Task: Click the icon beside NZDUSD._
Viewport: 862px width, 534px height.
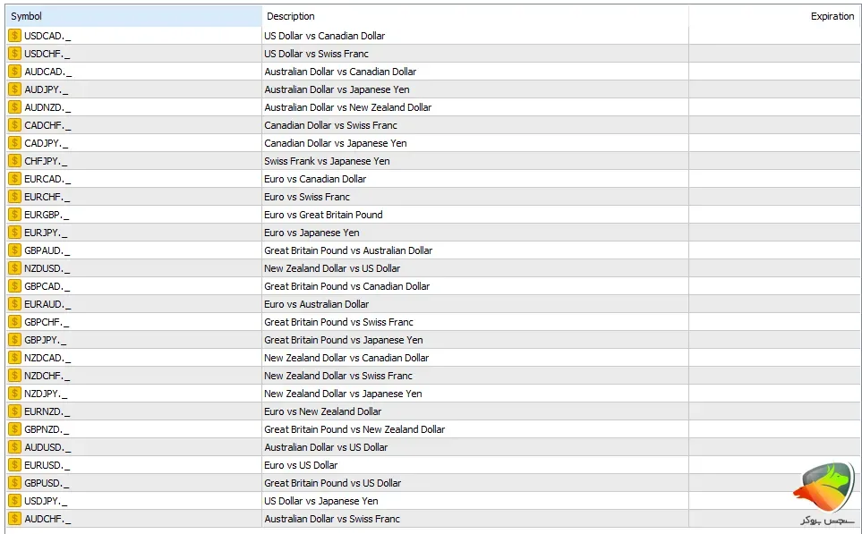Action: [15, 268]
